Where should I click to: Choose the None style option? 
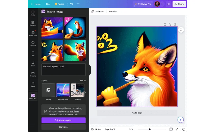click(48, 90)
